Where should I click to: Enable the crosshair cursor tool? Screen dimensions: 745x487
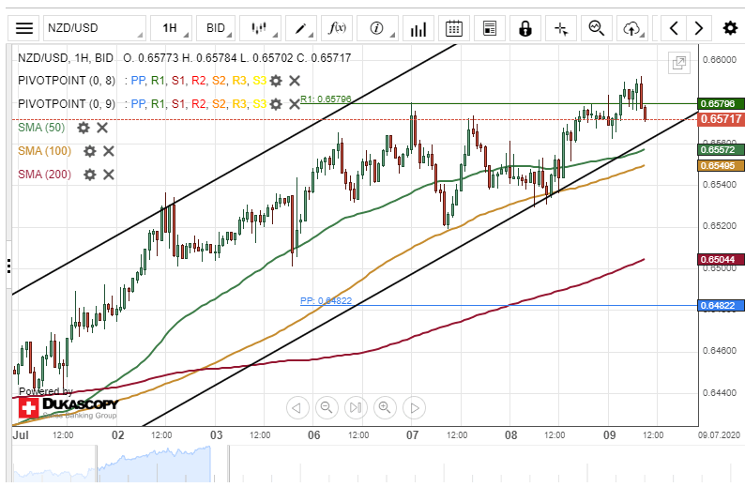pyautogui.click(x=561, y=28)
